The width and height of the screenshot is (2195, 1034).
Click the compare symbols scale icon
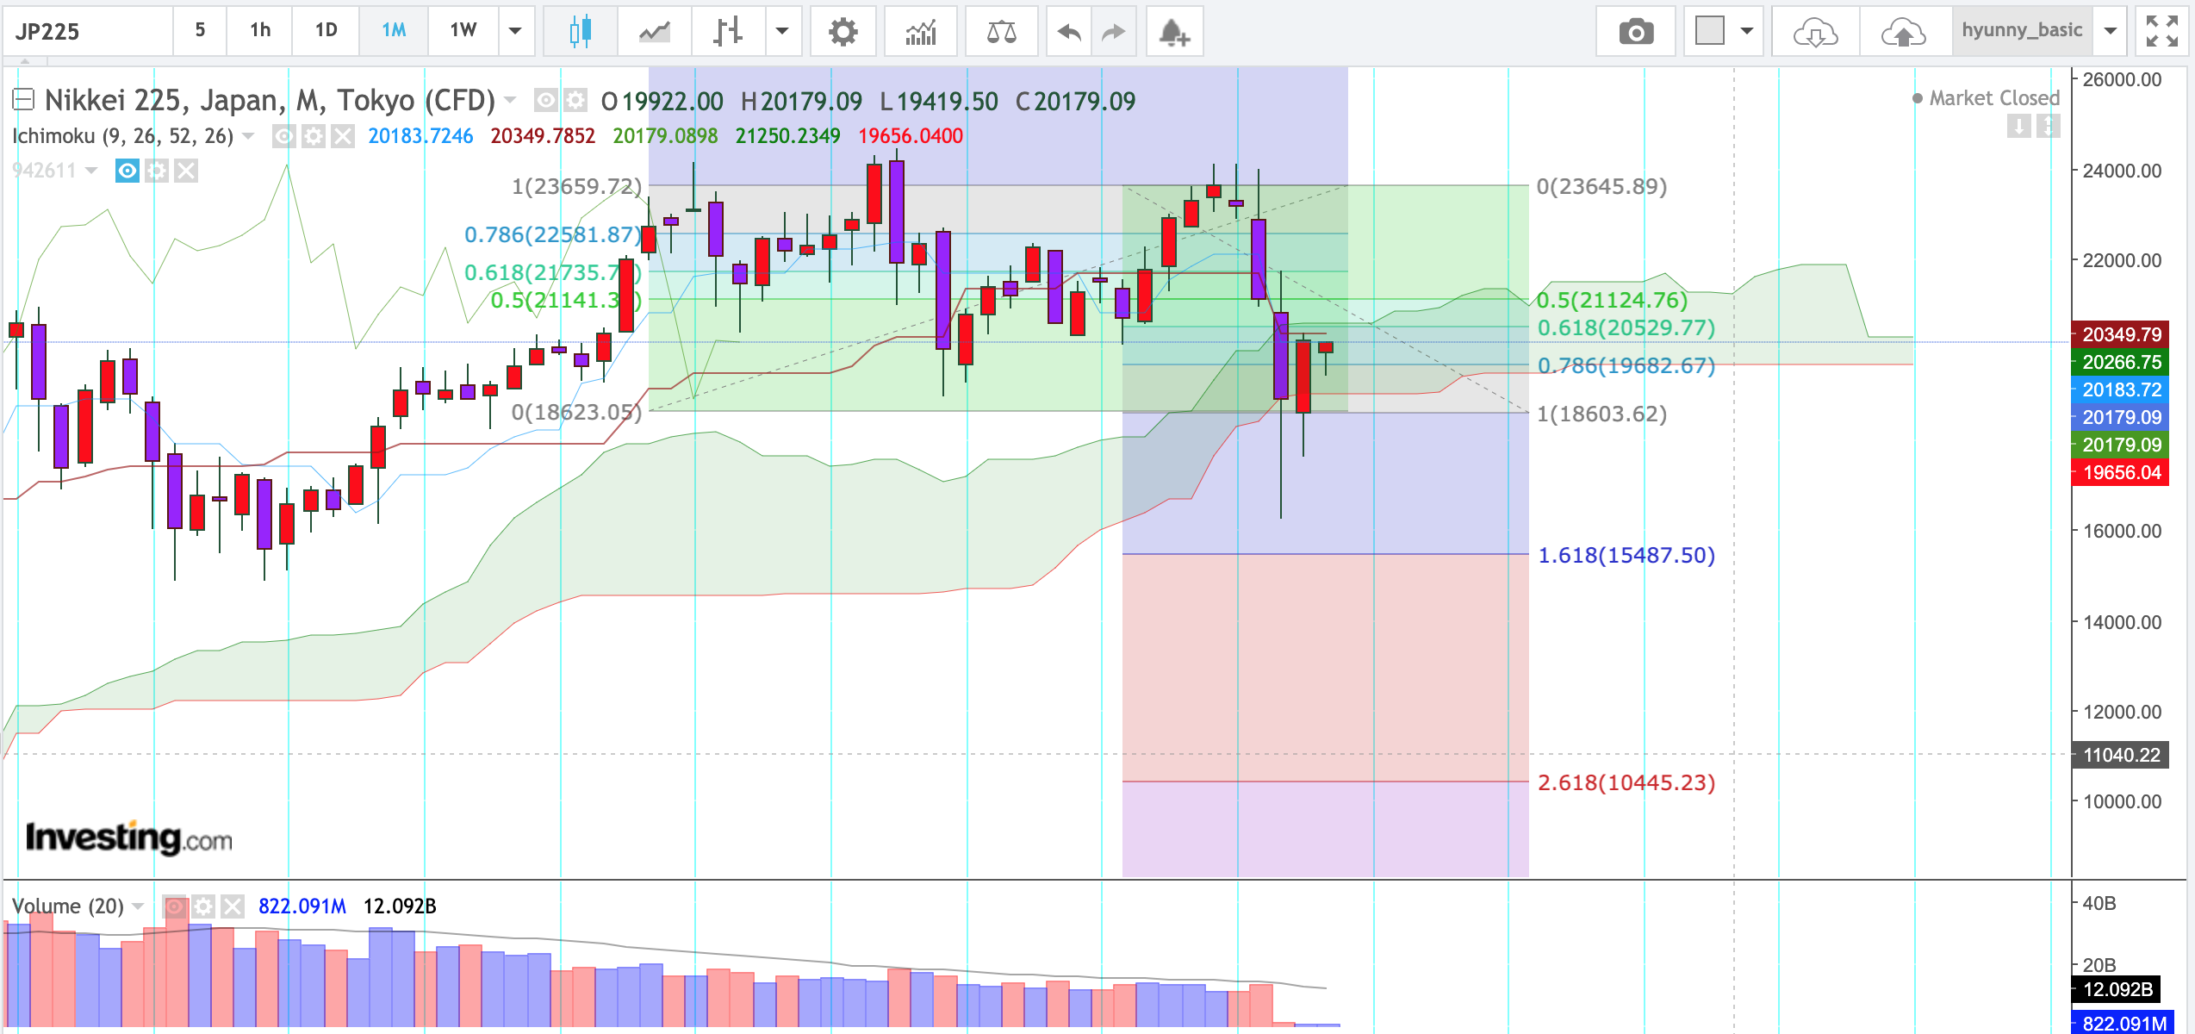click(1001, 32)
